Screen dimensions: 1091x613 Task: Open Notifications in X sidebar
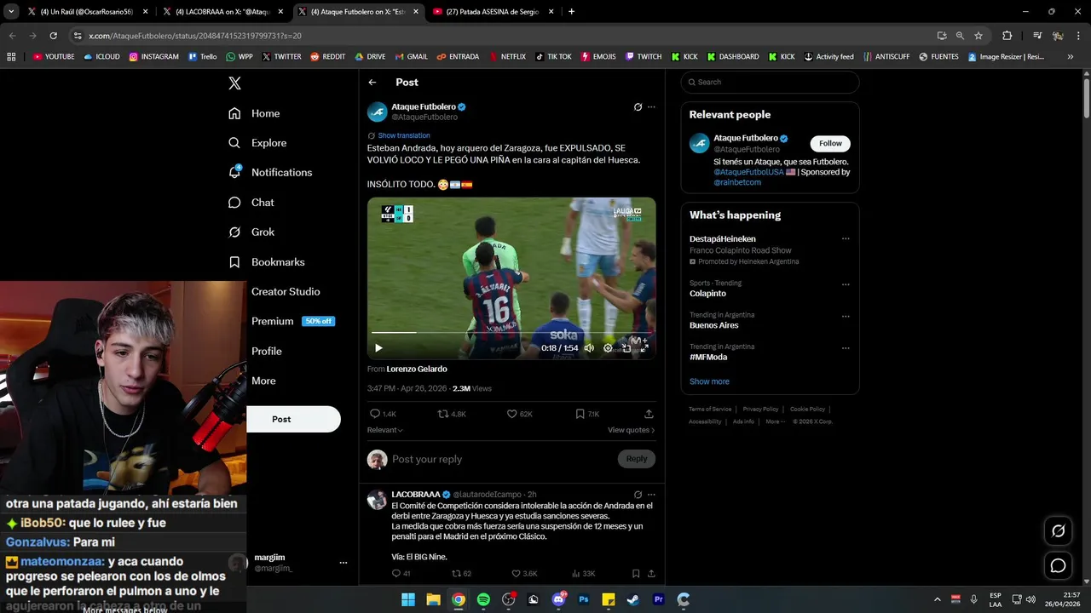[x=270, y=172]
